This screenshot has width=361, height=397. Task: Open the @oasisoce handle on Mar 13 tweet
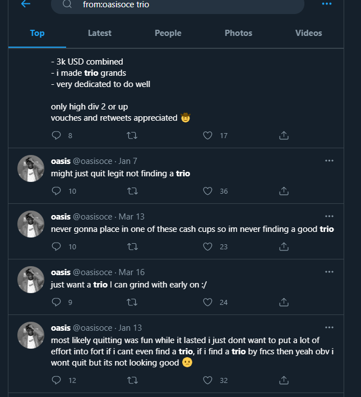(93, 217)
